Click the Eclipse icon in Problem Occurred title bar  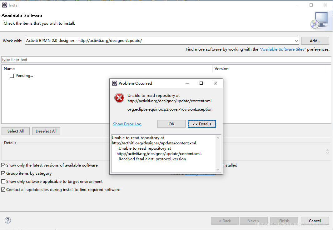pyautogui.click(x=114, y=83)
